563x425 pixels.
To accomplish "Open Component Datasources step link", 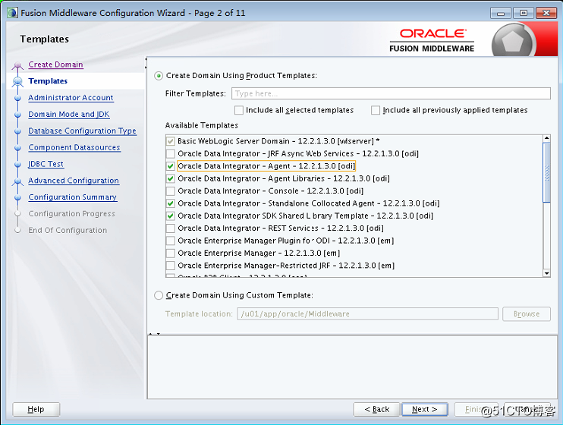I will 74,147.
